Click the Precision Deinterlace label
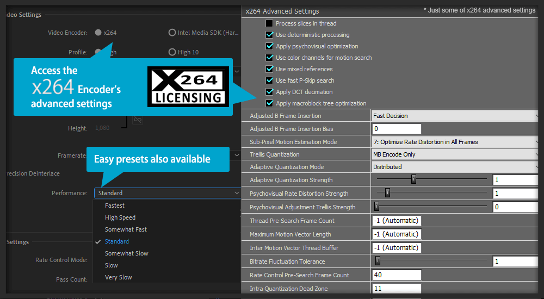Screen dimensions: 544x299 coord(33,173)
